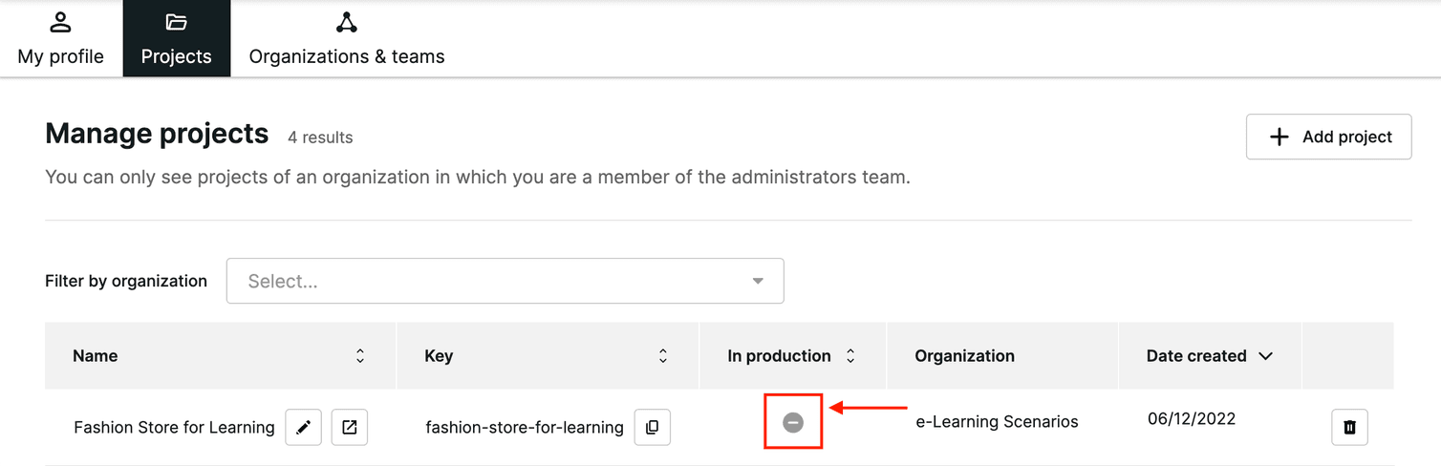Click the fashion-store-for-learning key text
The image size is (1441, 466).
[525, 427]
